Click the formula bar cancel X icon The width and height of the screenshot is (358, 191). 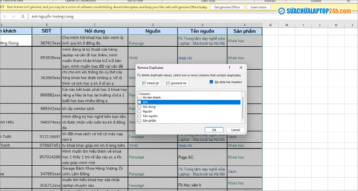point(5,16)
